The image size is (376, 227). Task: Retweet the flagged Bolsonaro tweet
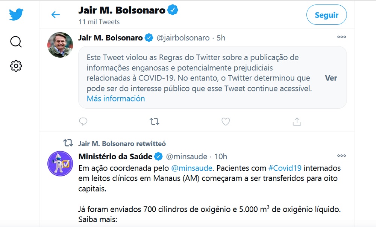[155, 121]
